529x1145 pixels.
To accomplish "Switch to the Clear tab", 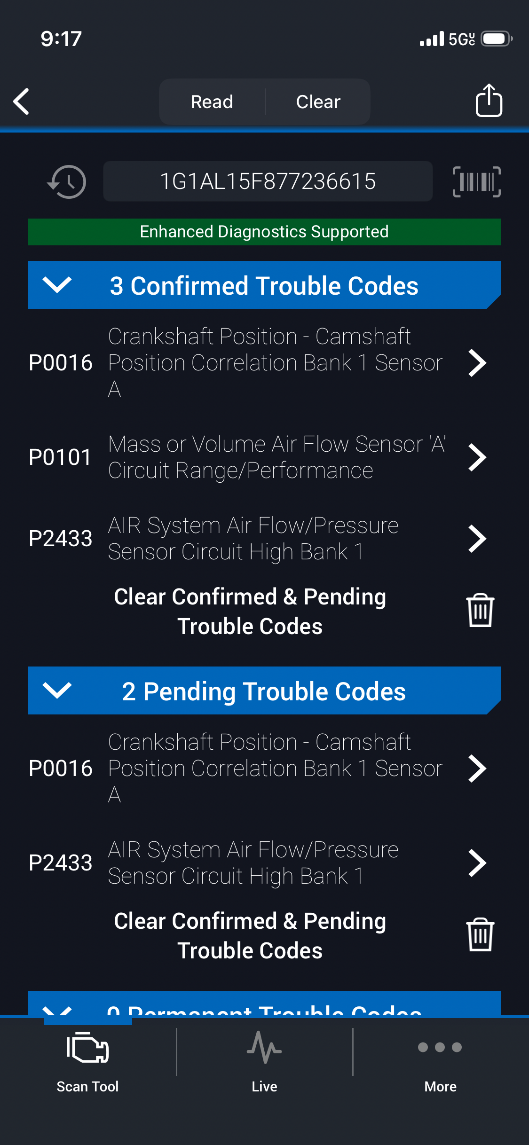I will 318,102.
